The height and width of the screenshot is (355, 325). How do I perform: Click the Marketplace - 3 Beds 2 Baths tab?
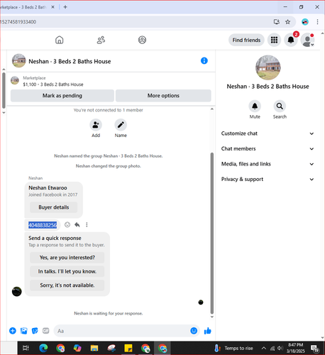point(23,7)
